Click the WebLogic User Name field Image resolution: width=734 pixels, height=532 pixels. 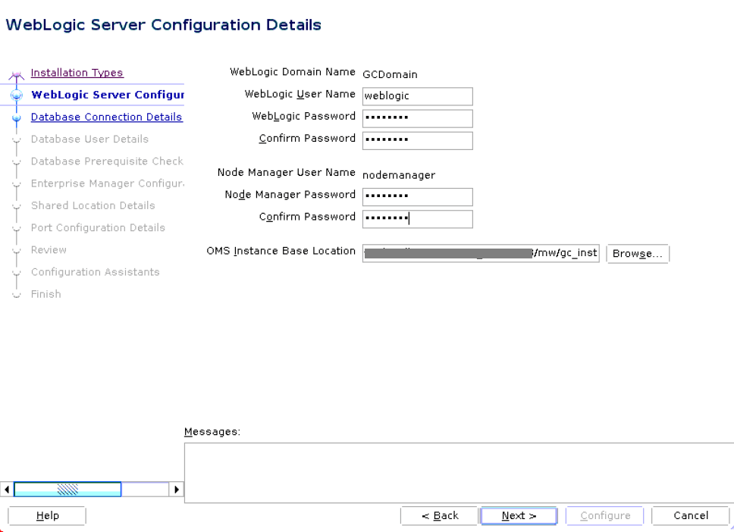pyautogui.click(x=417, y=96)
